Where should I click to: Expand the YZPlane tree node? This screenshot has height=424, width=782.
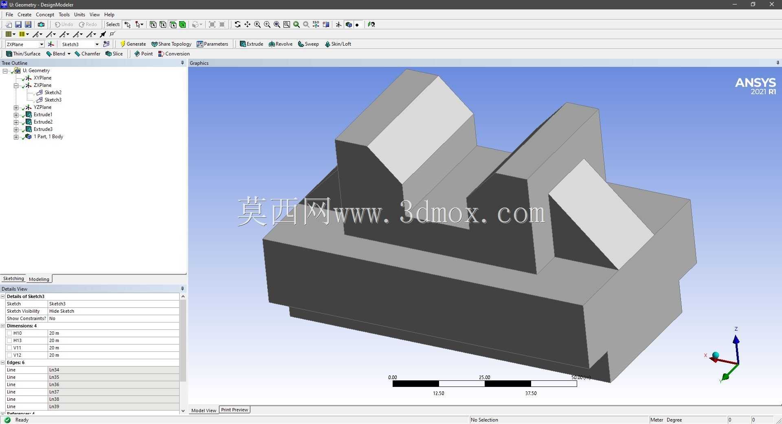16,108
